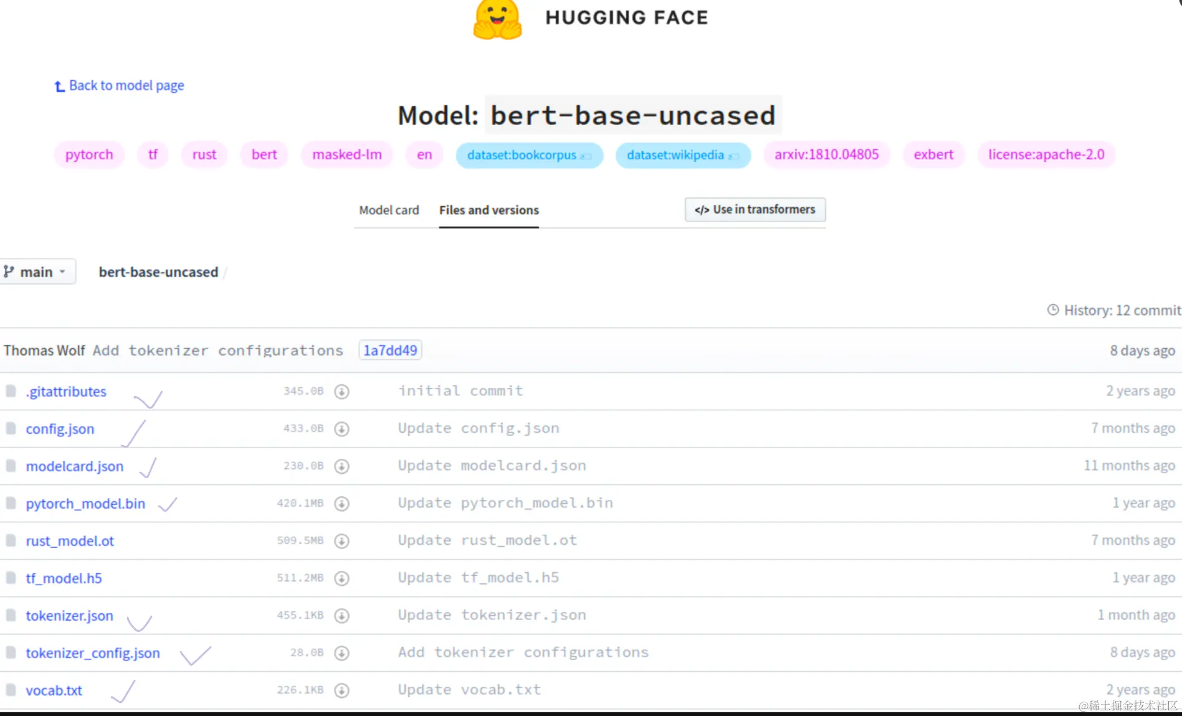
Task: Click the file icon beside modelcard.json
Action: coord(11,466)
